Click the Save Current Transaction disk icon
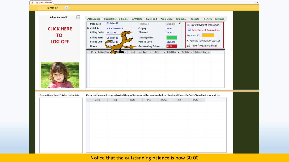 [x=189, y=30]
